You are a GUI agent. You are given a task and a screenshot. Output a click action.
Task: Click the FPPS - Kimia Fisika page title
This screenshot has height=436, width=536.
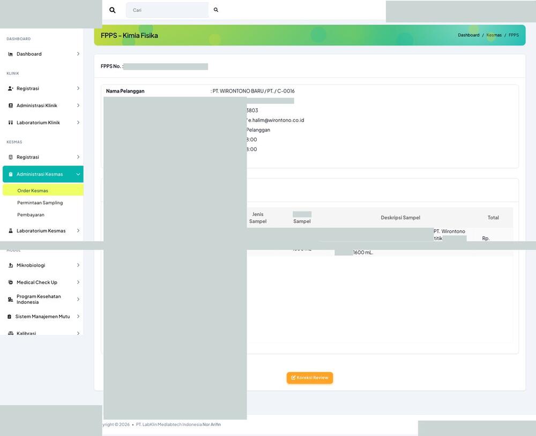pos(129,35)
